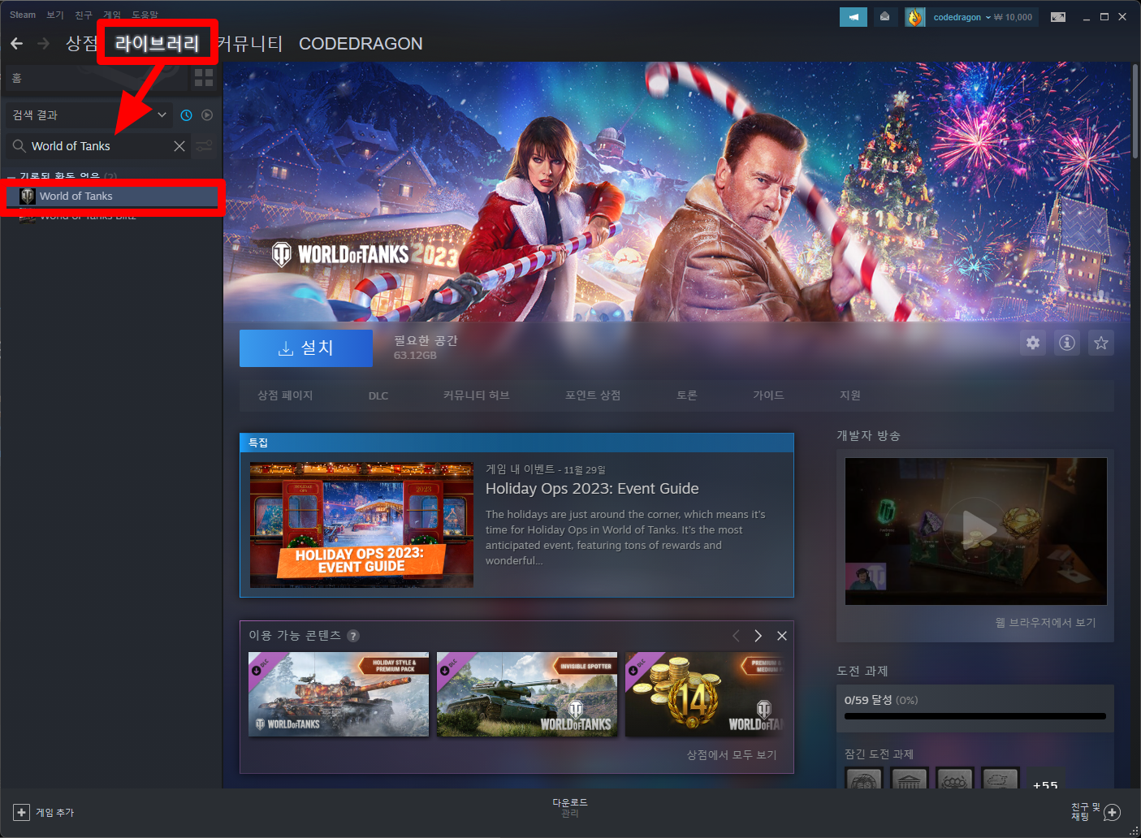
Task: Open the 14 gold coins DLC thumbnail
Action: click(705, 694)
